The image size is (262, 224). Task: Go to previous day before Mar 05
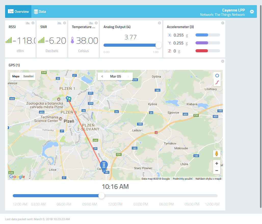[102, 77]
